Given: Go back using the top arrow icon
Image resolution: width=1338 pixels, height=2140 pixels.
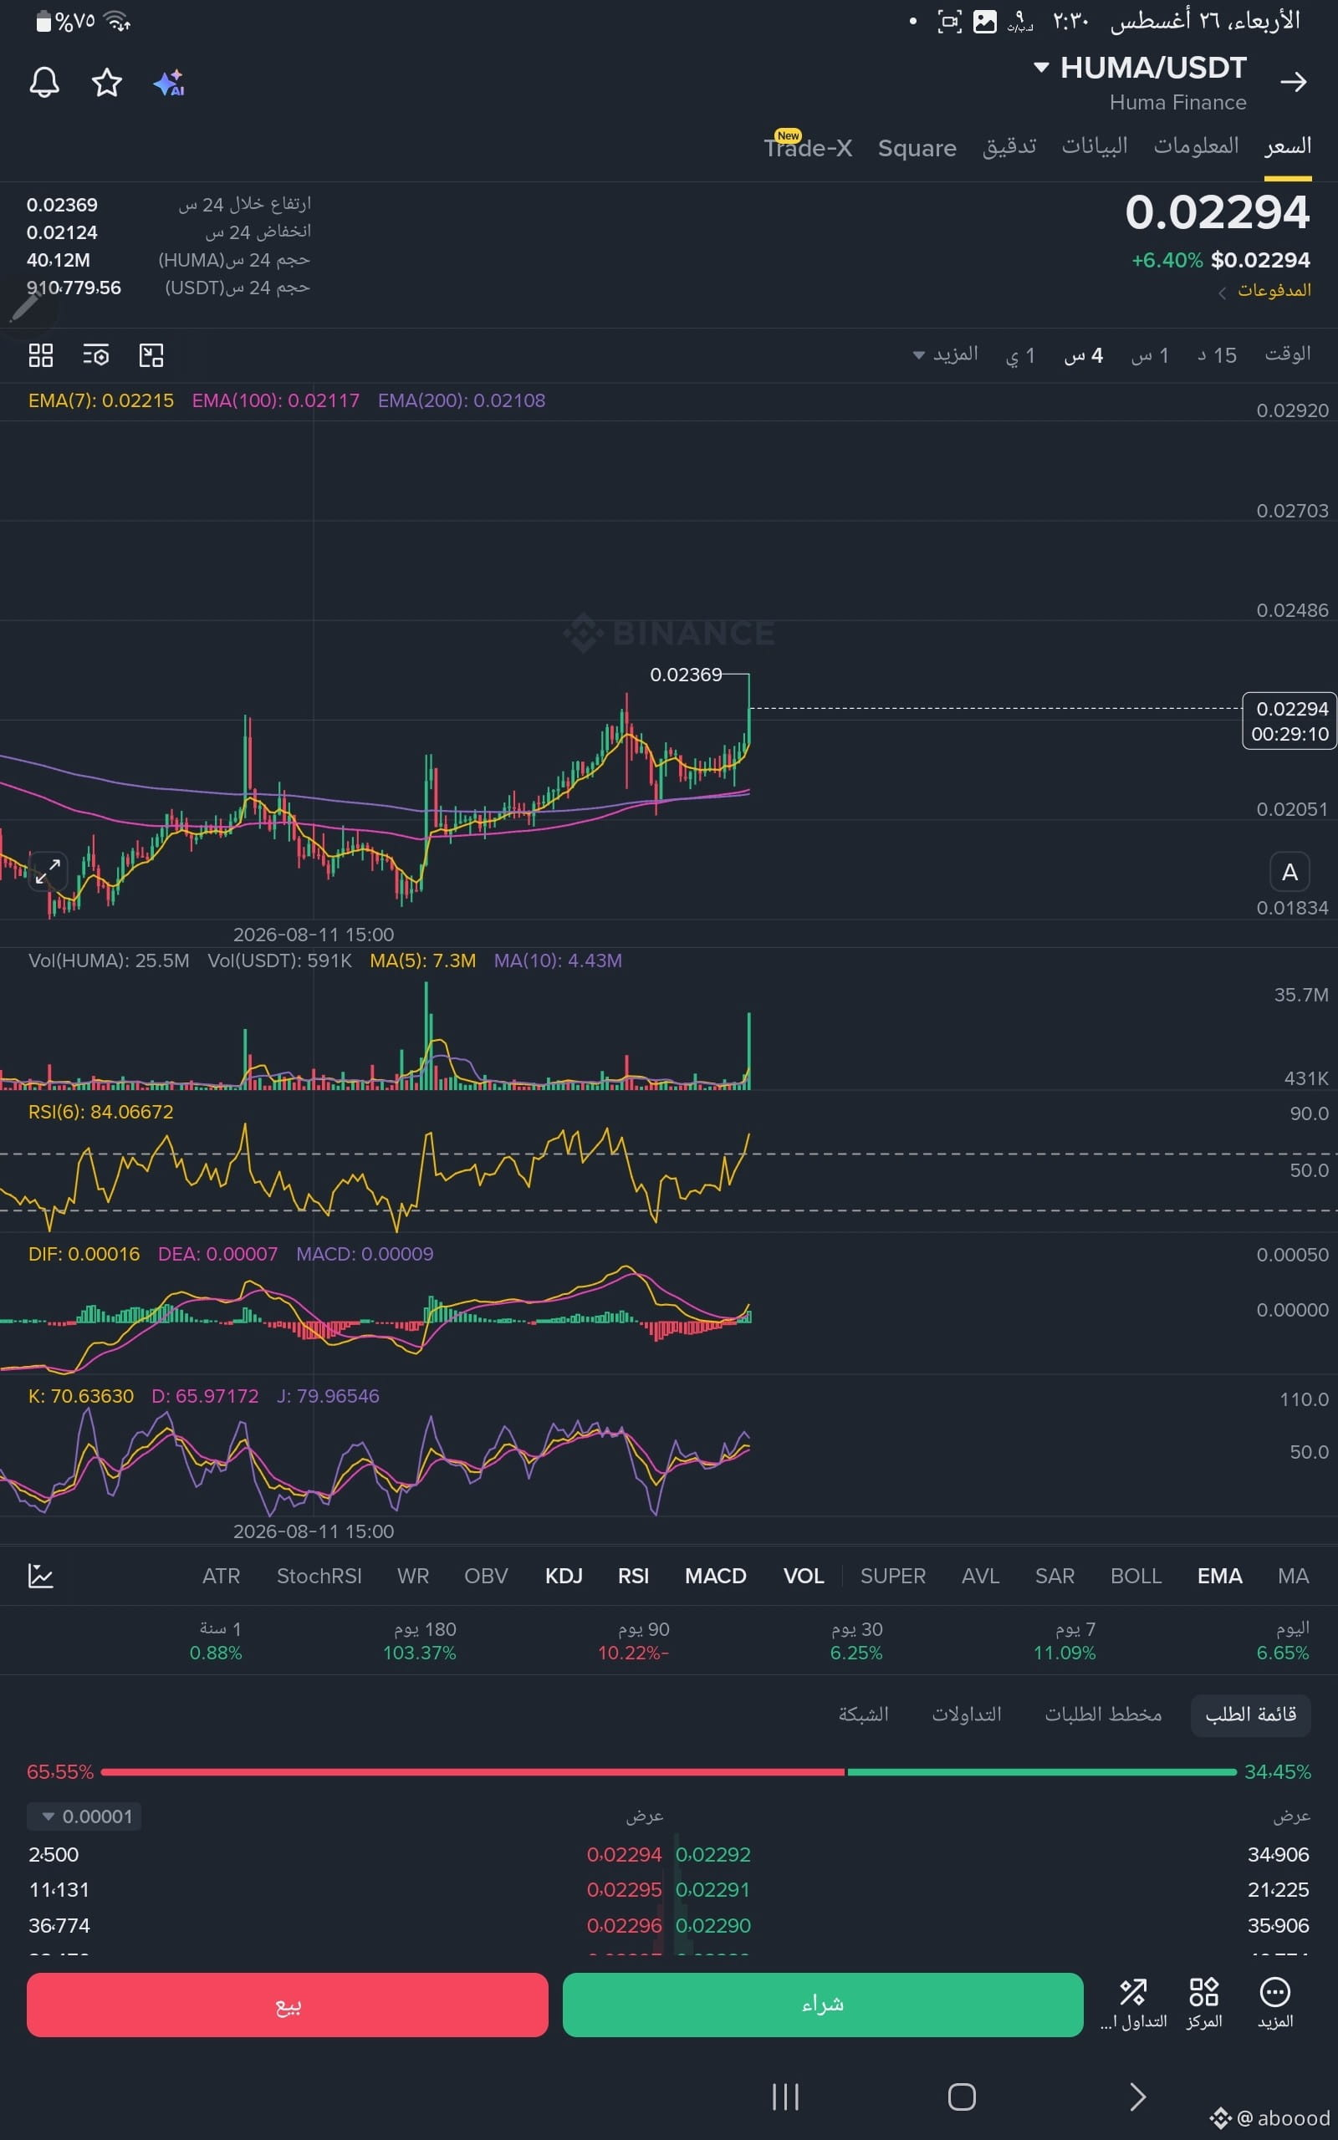Looking at the screenshot, I should click(1293, 82).
